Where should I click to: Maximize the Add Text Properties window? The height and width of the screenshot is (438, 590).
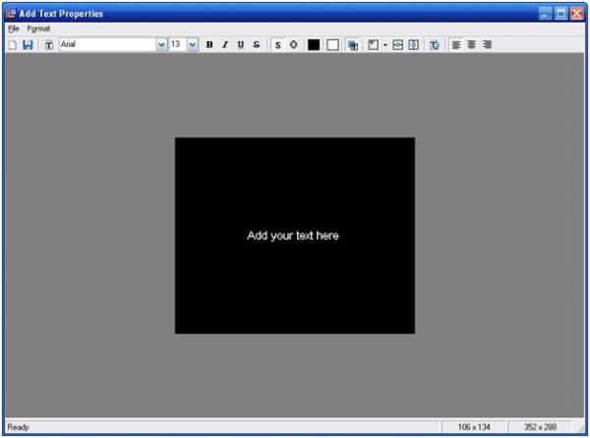(561, 14)
